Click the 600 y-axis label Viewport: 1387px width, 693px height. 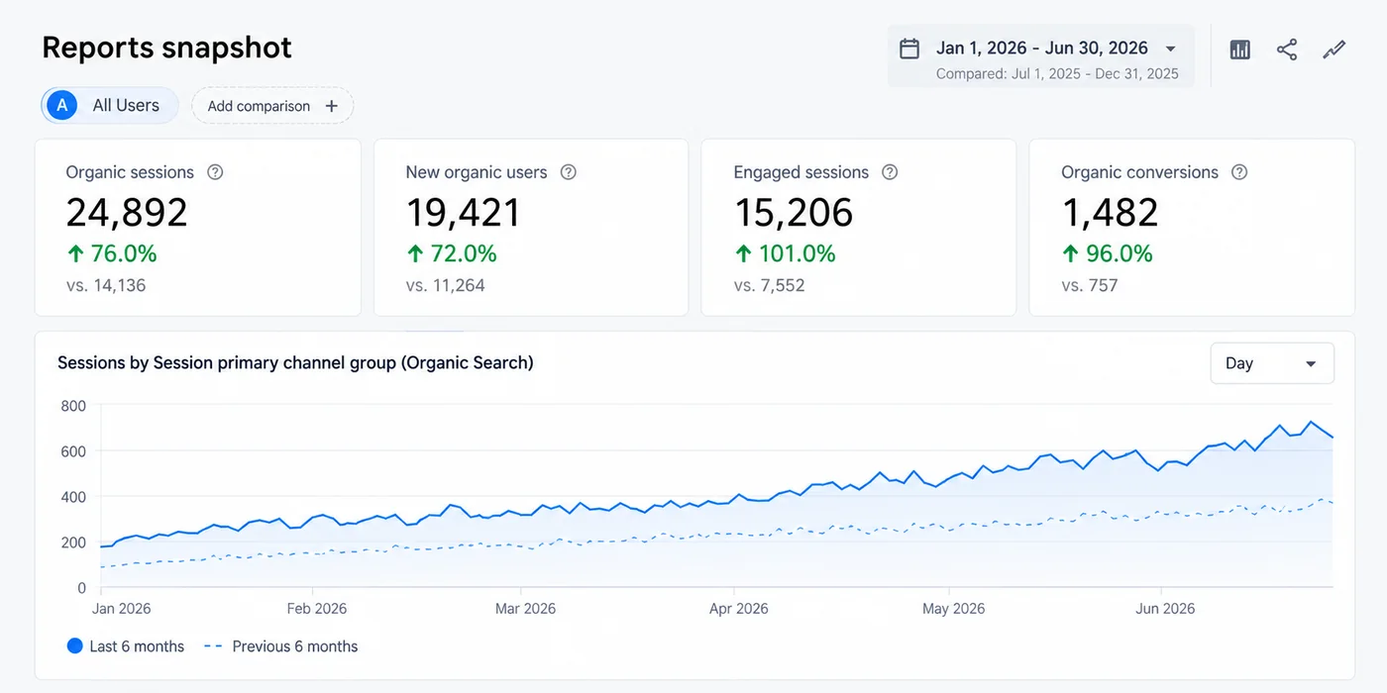point(73,451)
